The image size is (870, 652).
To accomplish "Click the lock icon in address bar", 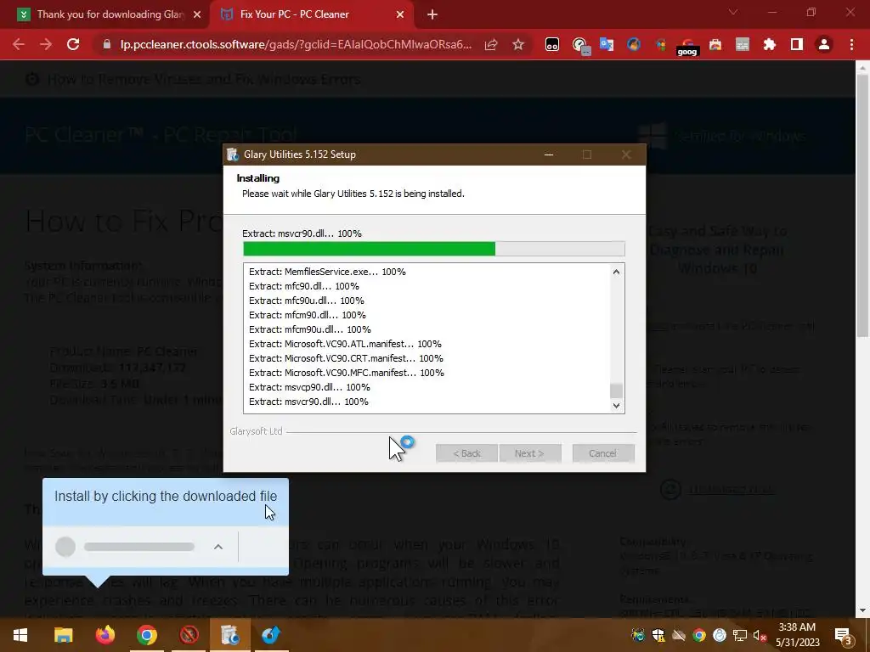I will click(106, 44).
